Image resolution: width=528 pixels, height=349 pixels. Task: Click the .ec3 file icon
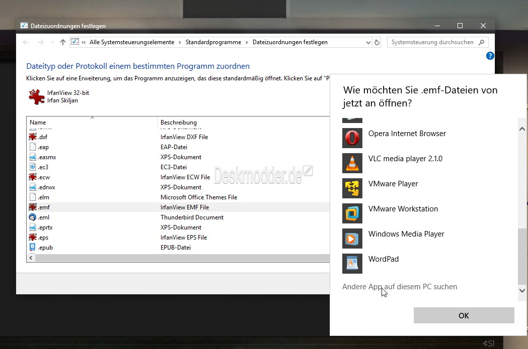pyautogui.click(x=33, y=167)
